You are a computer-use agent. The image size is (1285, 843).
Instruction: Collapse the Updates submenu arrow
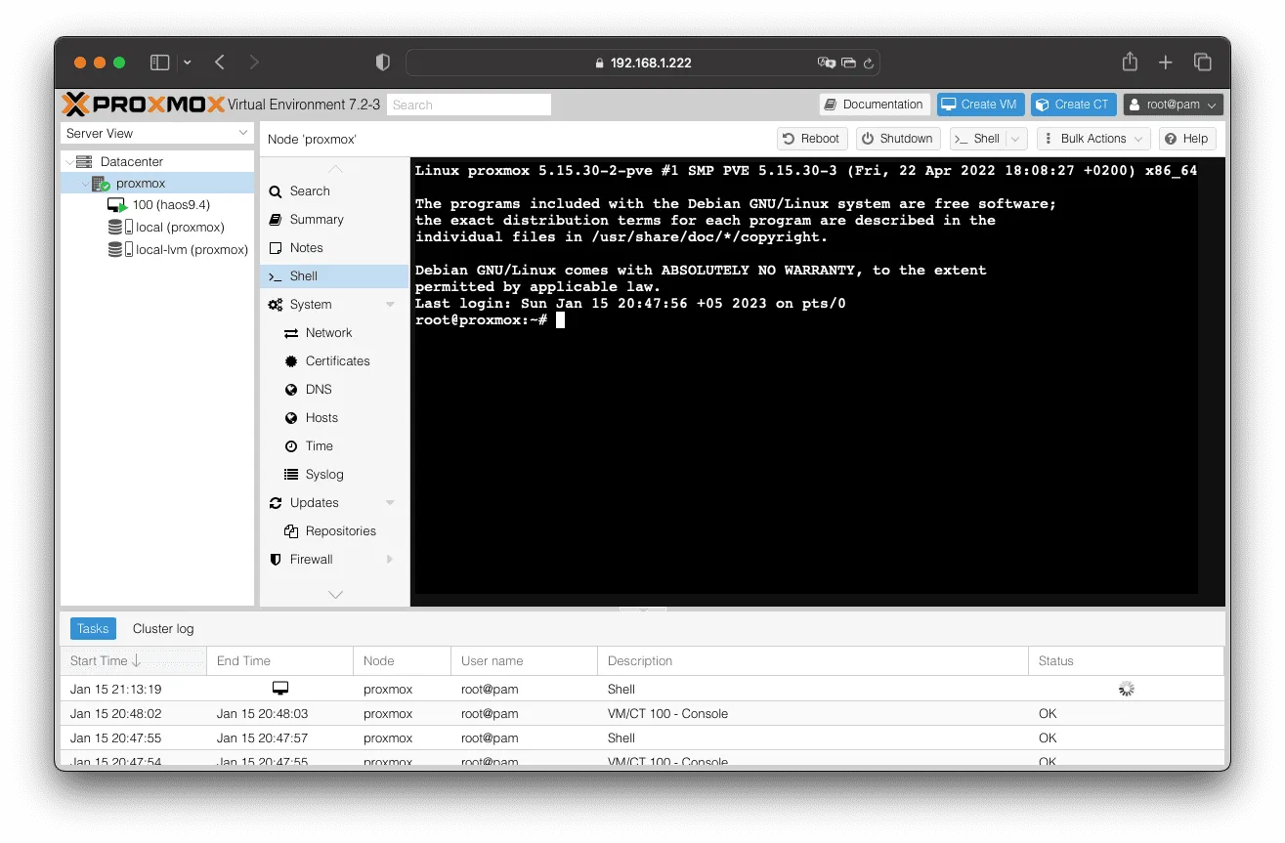pyautogui.click(x=390, y=503)
